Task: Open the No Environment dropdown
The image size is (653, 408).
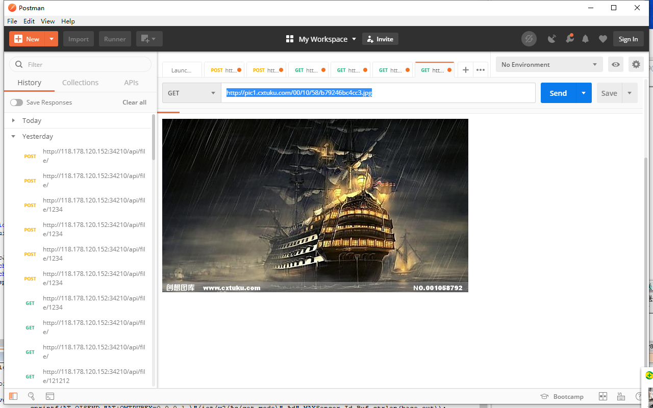Action: tap(549, 65)
